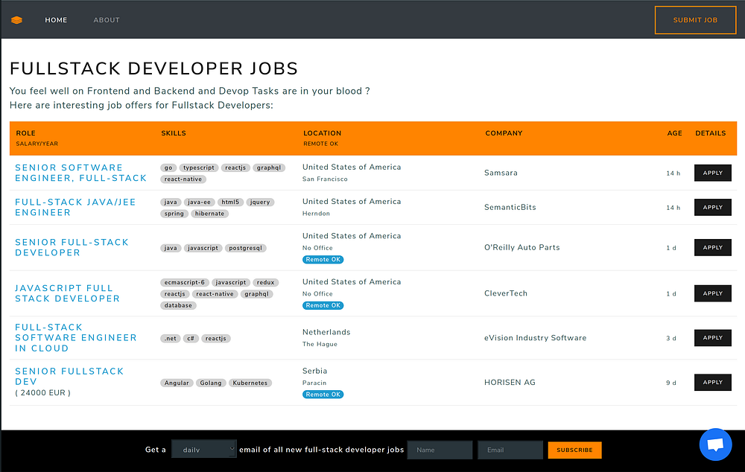Click the 'Angular' skill tag
Image resolution: width=745 pixels, height=472 pixels.
pos(177,383)
